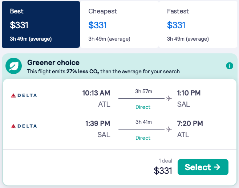Click the green leaf Greener choice icon

(14, 66)
